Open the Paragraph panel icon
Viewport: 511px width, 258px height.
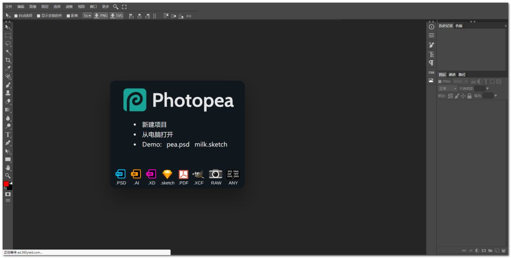431,62
